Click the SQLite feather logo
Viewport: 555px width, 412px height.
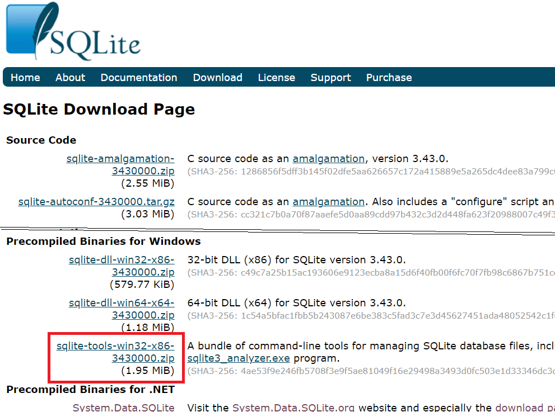click(x=73, y=31)
